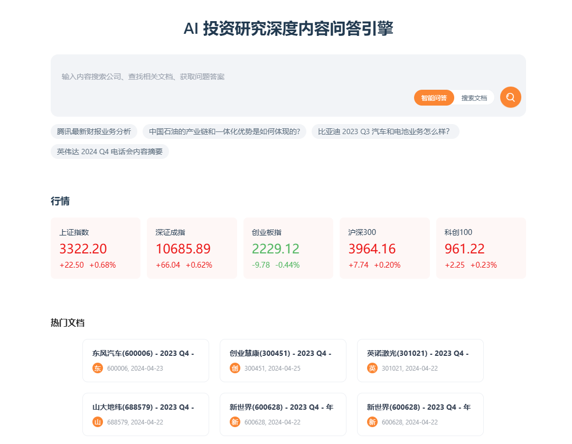This screenshot has width=572, height=444.
Task: Click the date text 301021, 2024-04-22
Action: pyautogui.click(x=410, y=369)
